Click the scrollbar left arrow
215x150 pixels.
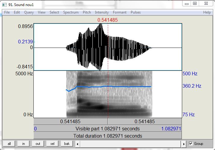tap(77, 144)
